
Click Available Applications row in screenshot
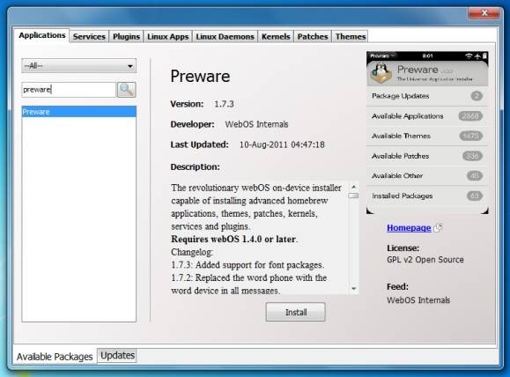click(427, 116)
